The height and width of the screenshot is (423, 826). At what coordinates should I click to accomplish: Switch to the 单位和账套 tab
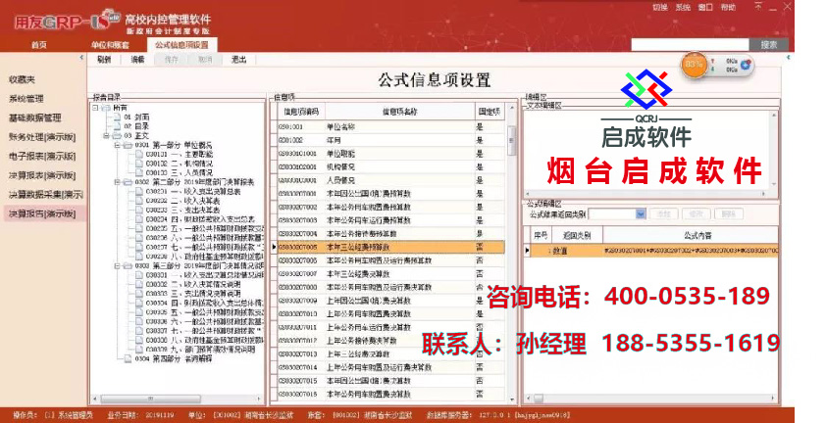coord(110,45)
